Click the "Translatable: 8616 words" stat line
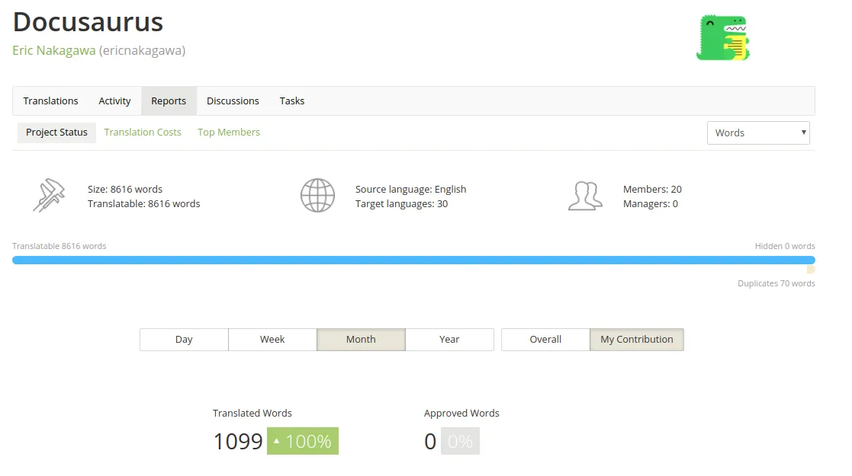This screenshot has width=852, height=476. 144,204
